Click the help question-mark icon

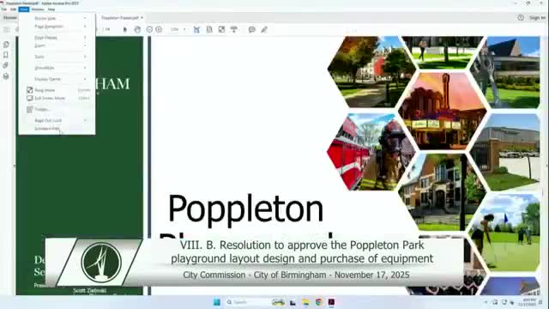[521, 17]
